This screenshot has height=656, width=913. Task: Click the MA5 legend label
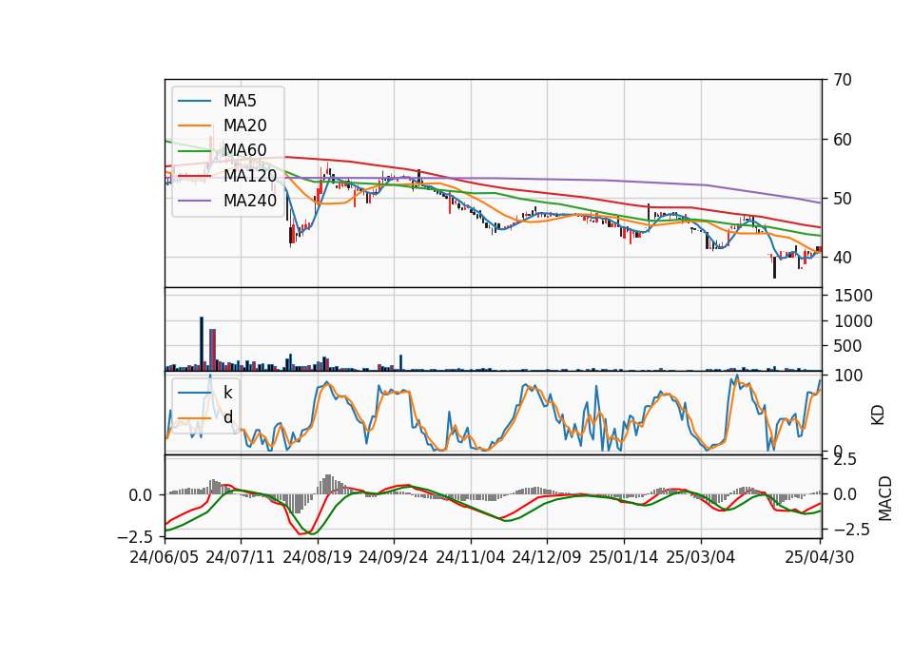coord(240,101)
